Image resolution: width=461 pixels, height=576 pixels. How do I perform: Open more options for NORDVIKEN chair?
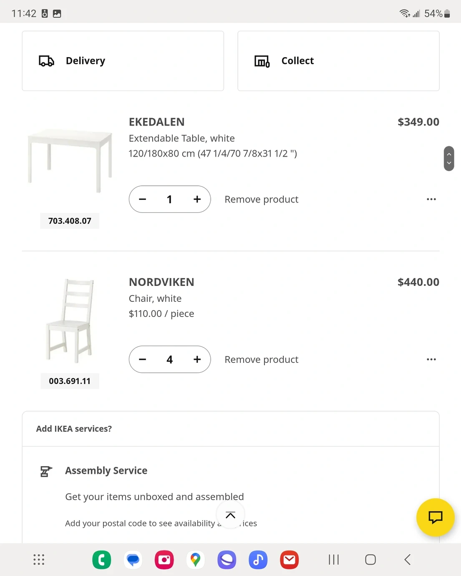pyautogui.click(x=431, y=359)
